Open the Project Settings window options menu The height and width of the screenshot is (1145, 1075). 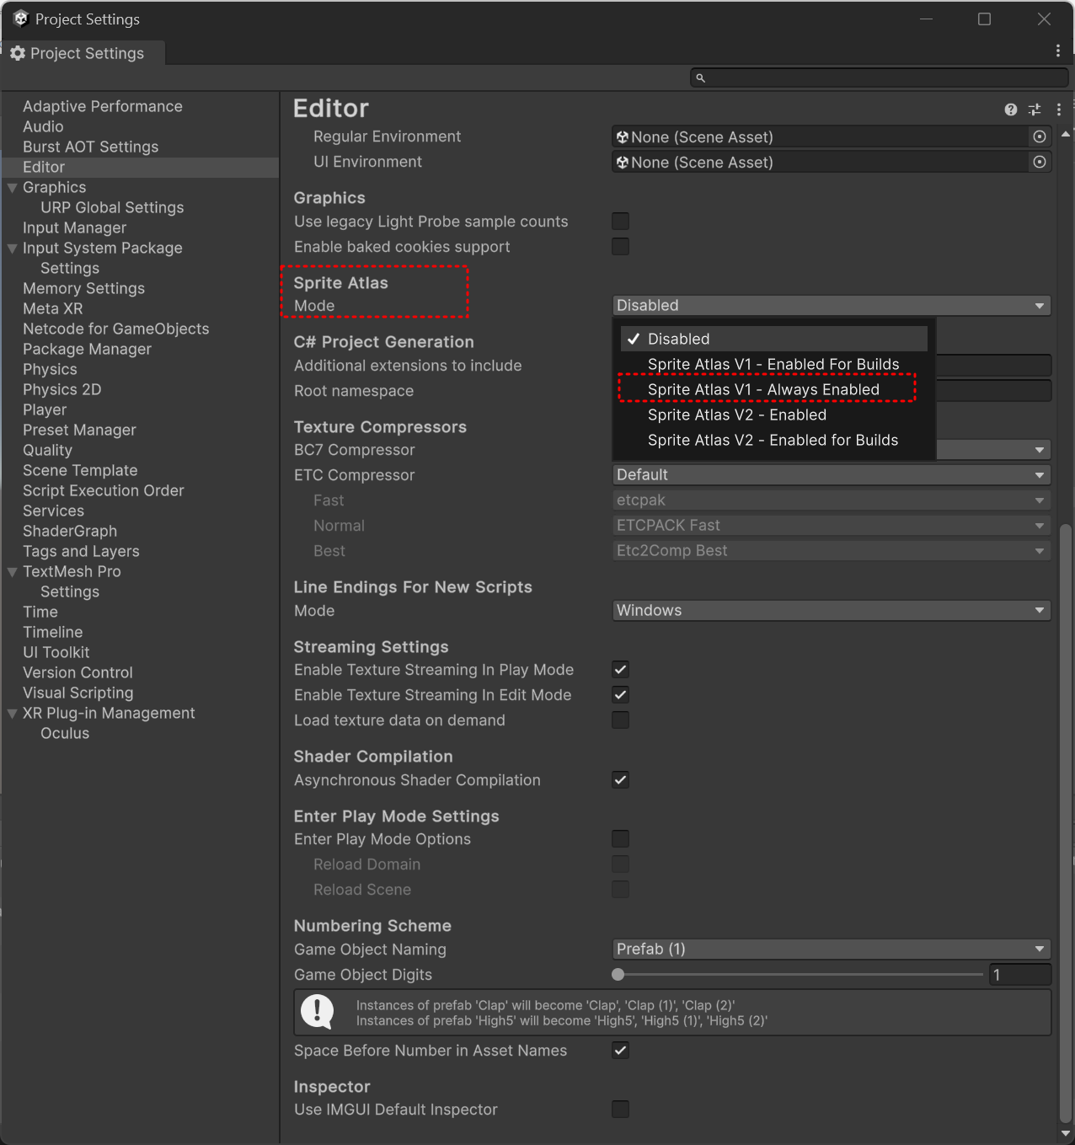1058,51
